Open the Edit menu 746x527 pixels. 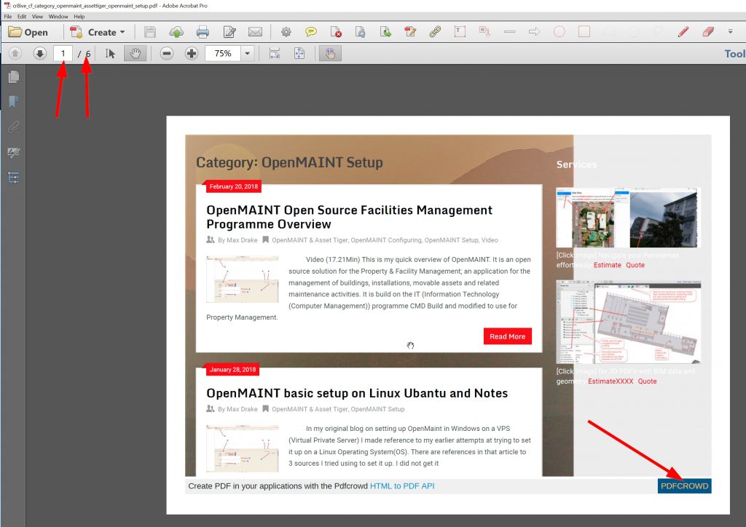pos(22,16)
